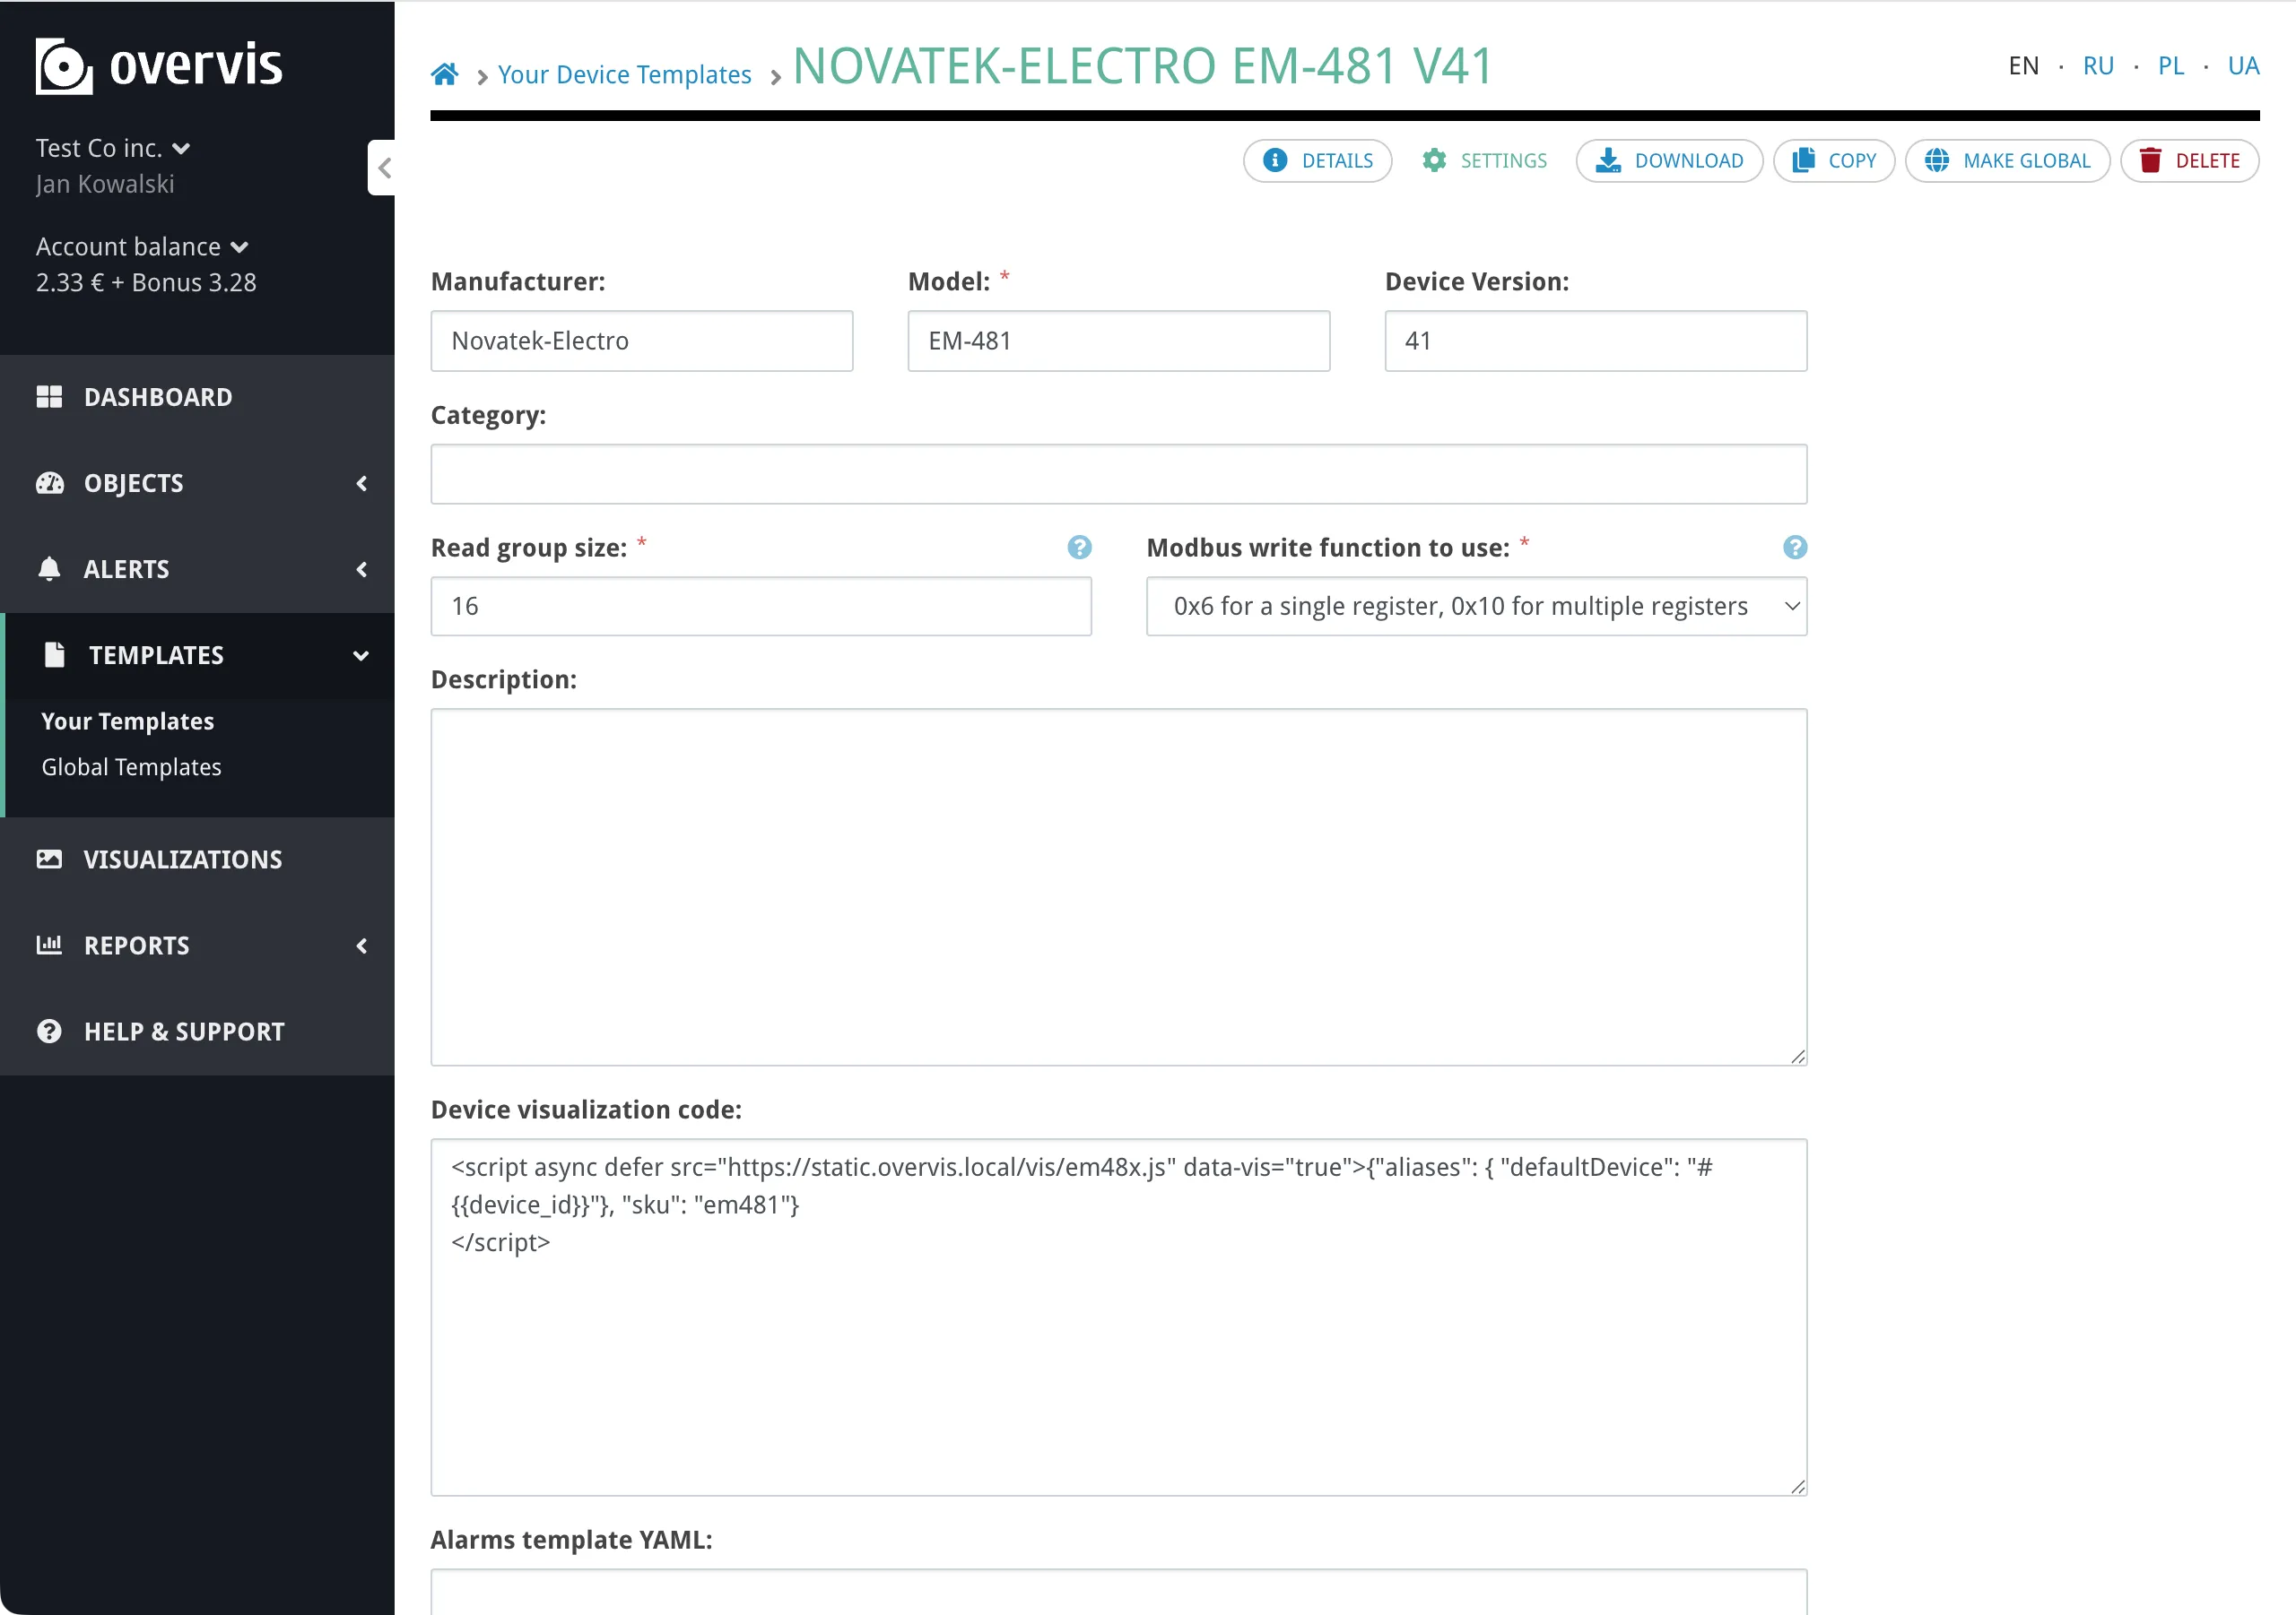Click the balance amount 2.33 € + Bonus
This screenshot has width=2296, height=1615.
[146, 281]
